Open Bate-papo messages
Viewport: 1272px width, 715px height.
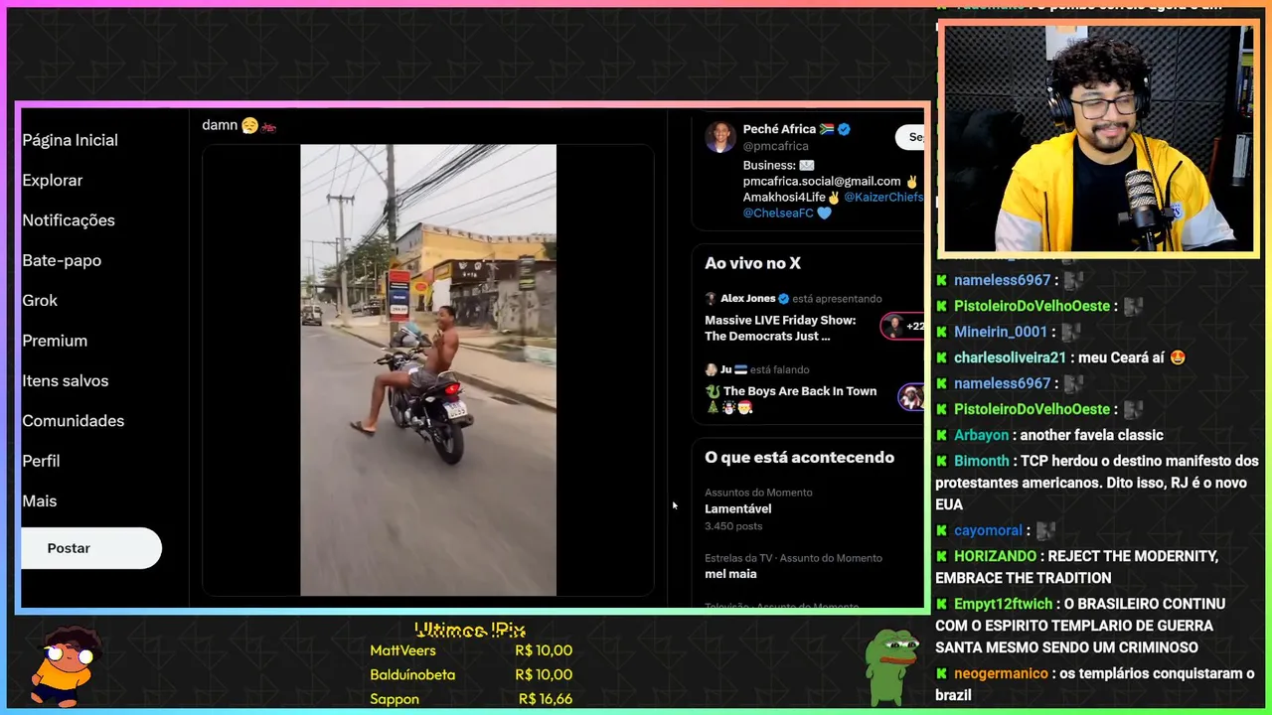pos(62,260)
